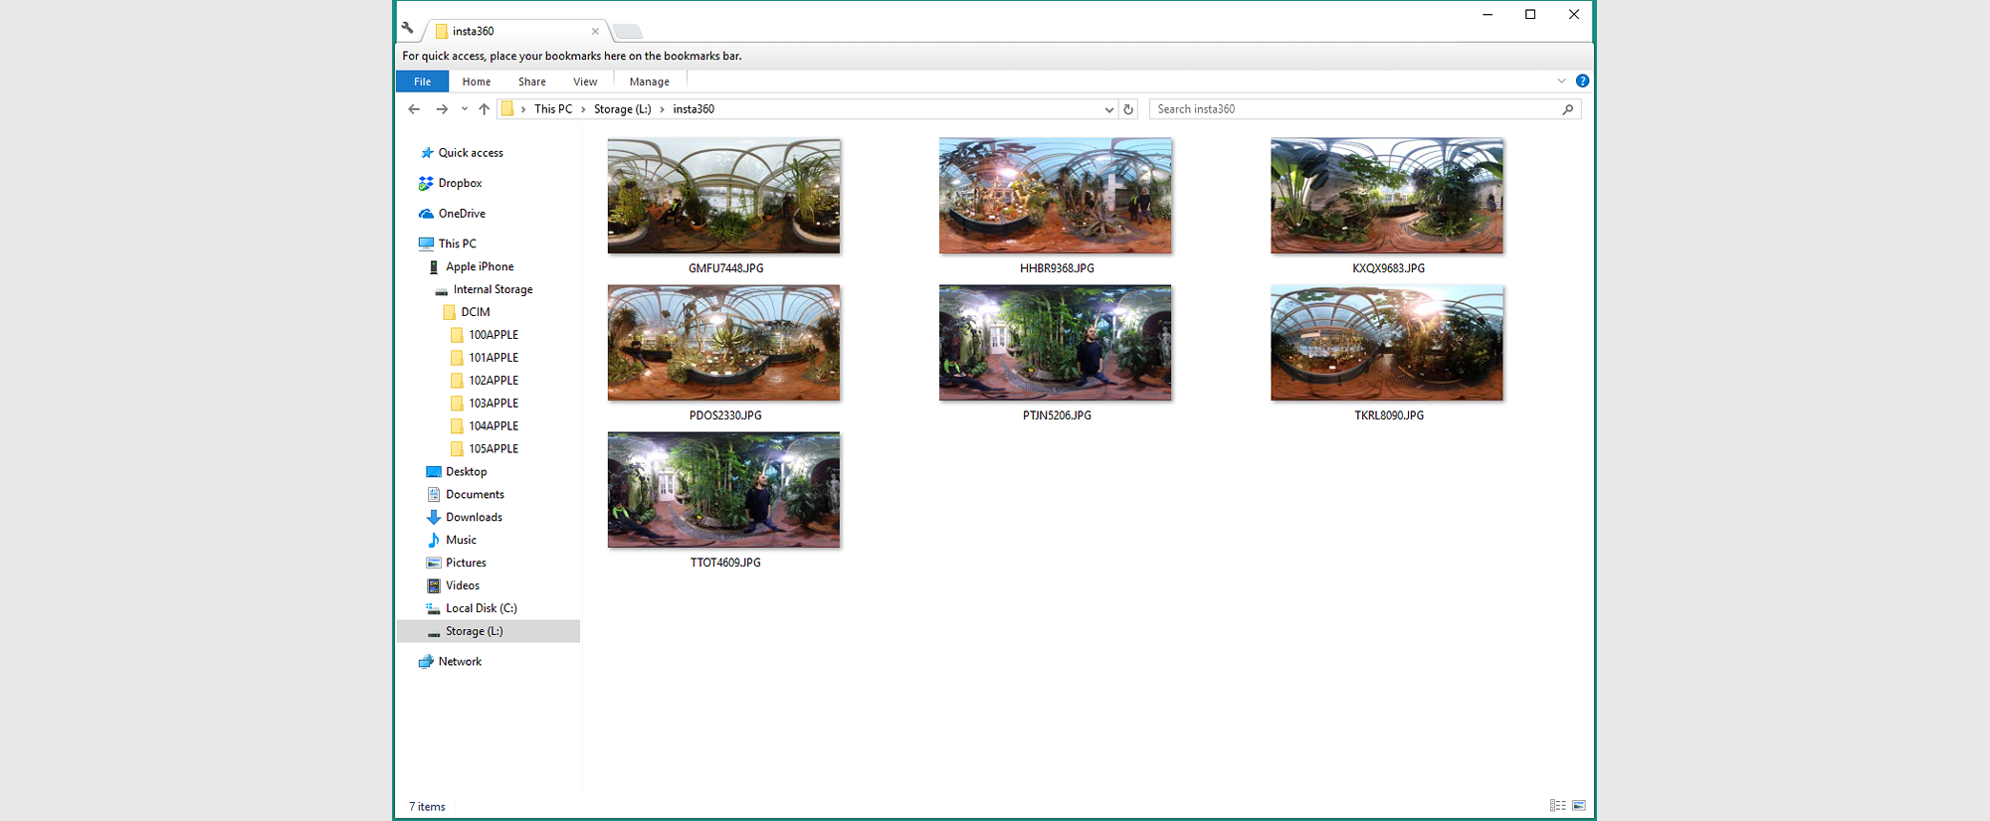Open OneDrive in the navigation pane
1990x821 pixels.
pyautogui.click(x=452, y=214)
